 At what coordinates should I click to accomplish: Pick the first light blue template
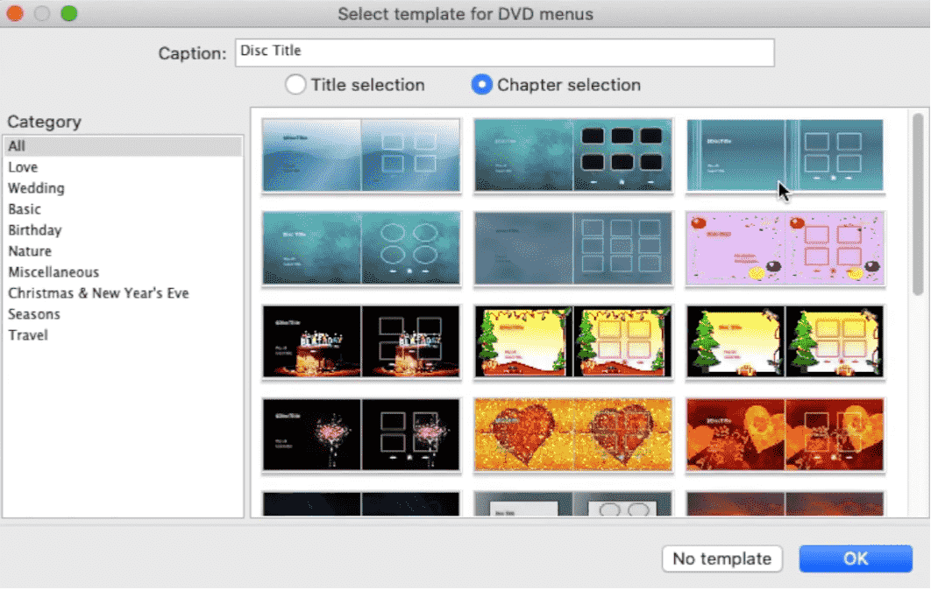point(361,155)
